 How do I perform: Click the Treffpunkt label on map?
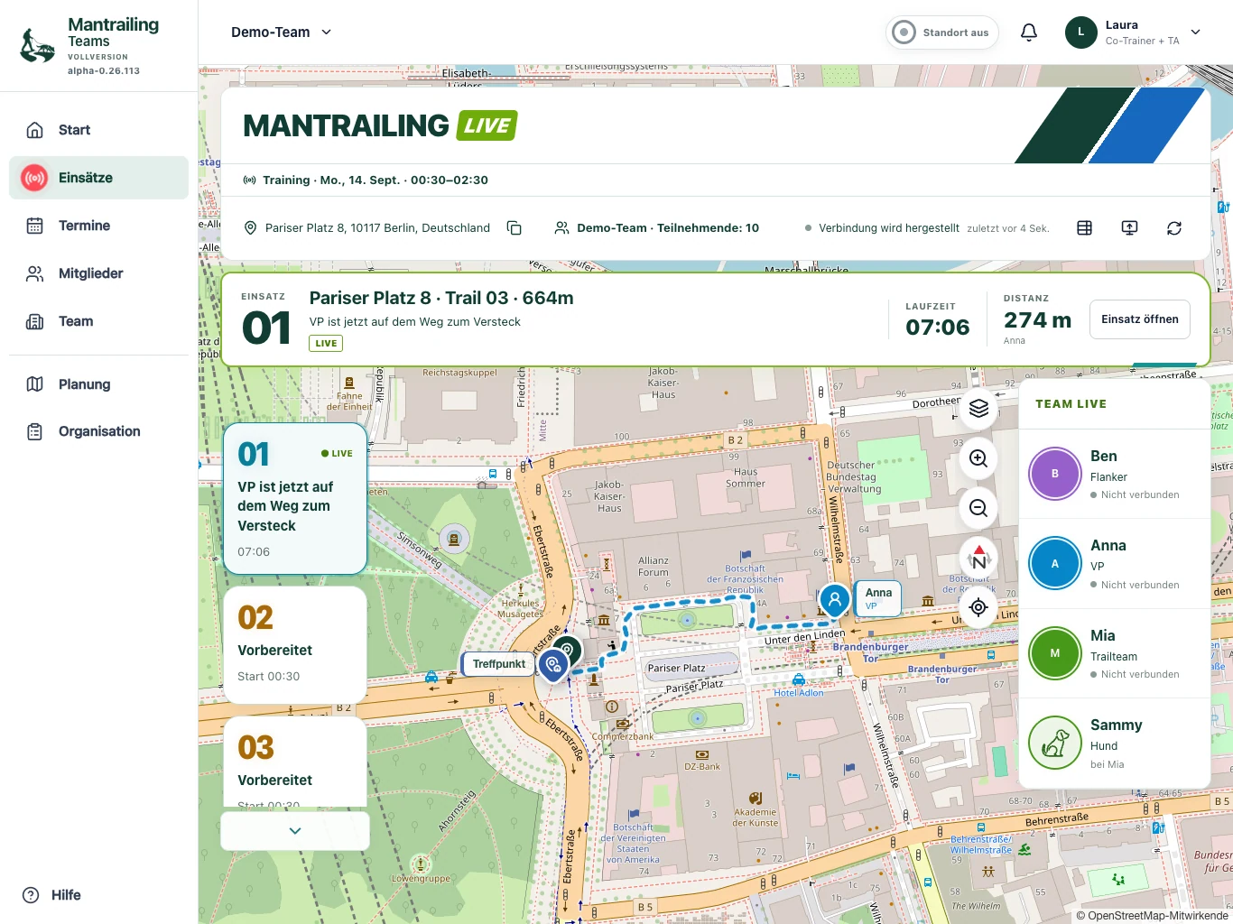point(498,664)
